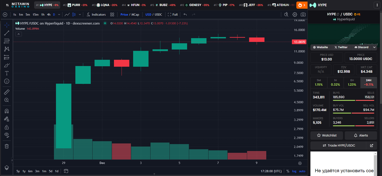Set interval to 1h

pos(43,14)
